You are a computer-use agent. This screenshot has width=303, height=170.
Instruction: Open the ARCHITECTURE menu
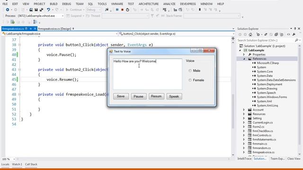click(x=148, y=4)
